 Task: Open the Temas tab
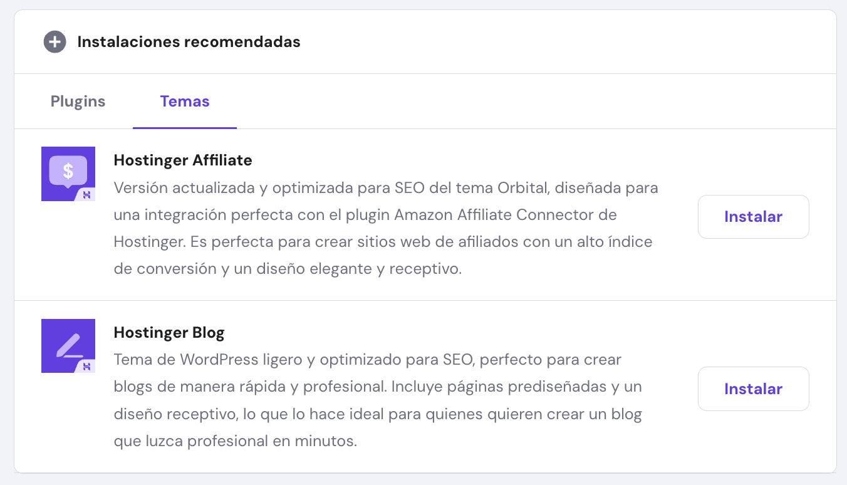click(x=184, y=101)
